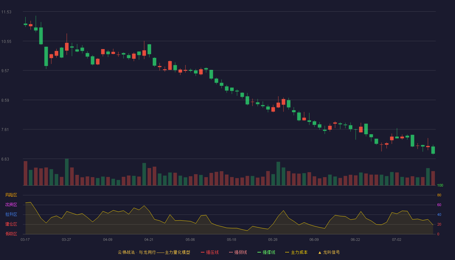Click the 03-17 date axis label
Image resolution: width=455 pixels, height=260 pixels.
pos(25,240)
